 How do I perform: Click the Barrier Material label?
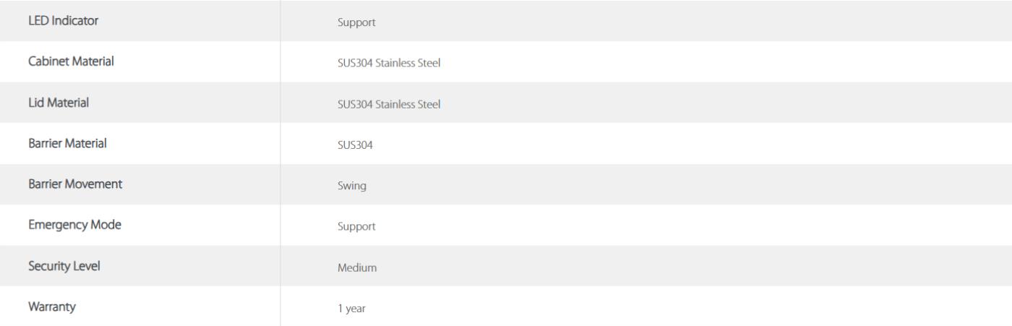point(67,143)
